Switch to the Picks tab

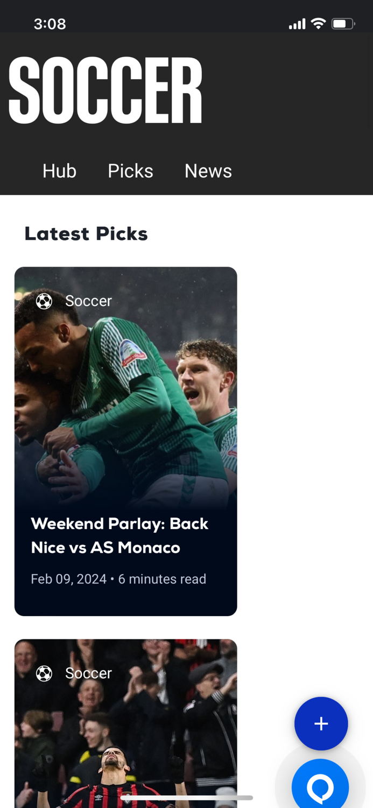coord(130,171)
